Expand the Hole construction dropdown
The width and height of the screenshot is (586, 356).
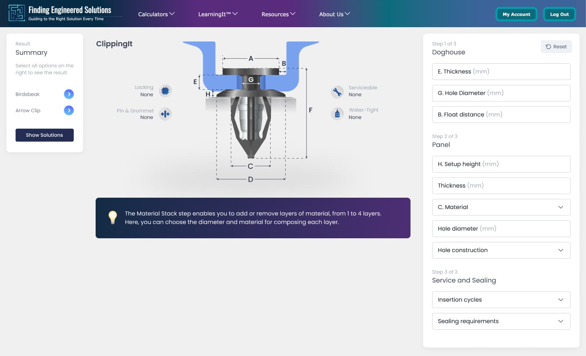click(501, 250)
